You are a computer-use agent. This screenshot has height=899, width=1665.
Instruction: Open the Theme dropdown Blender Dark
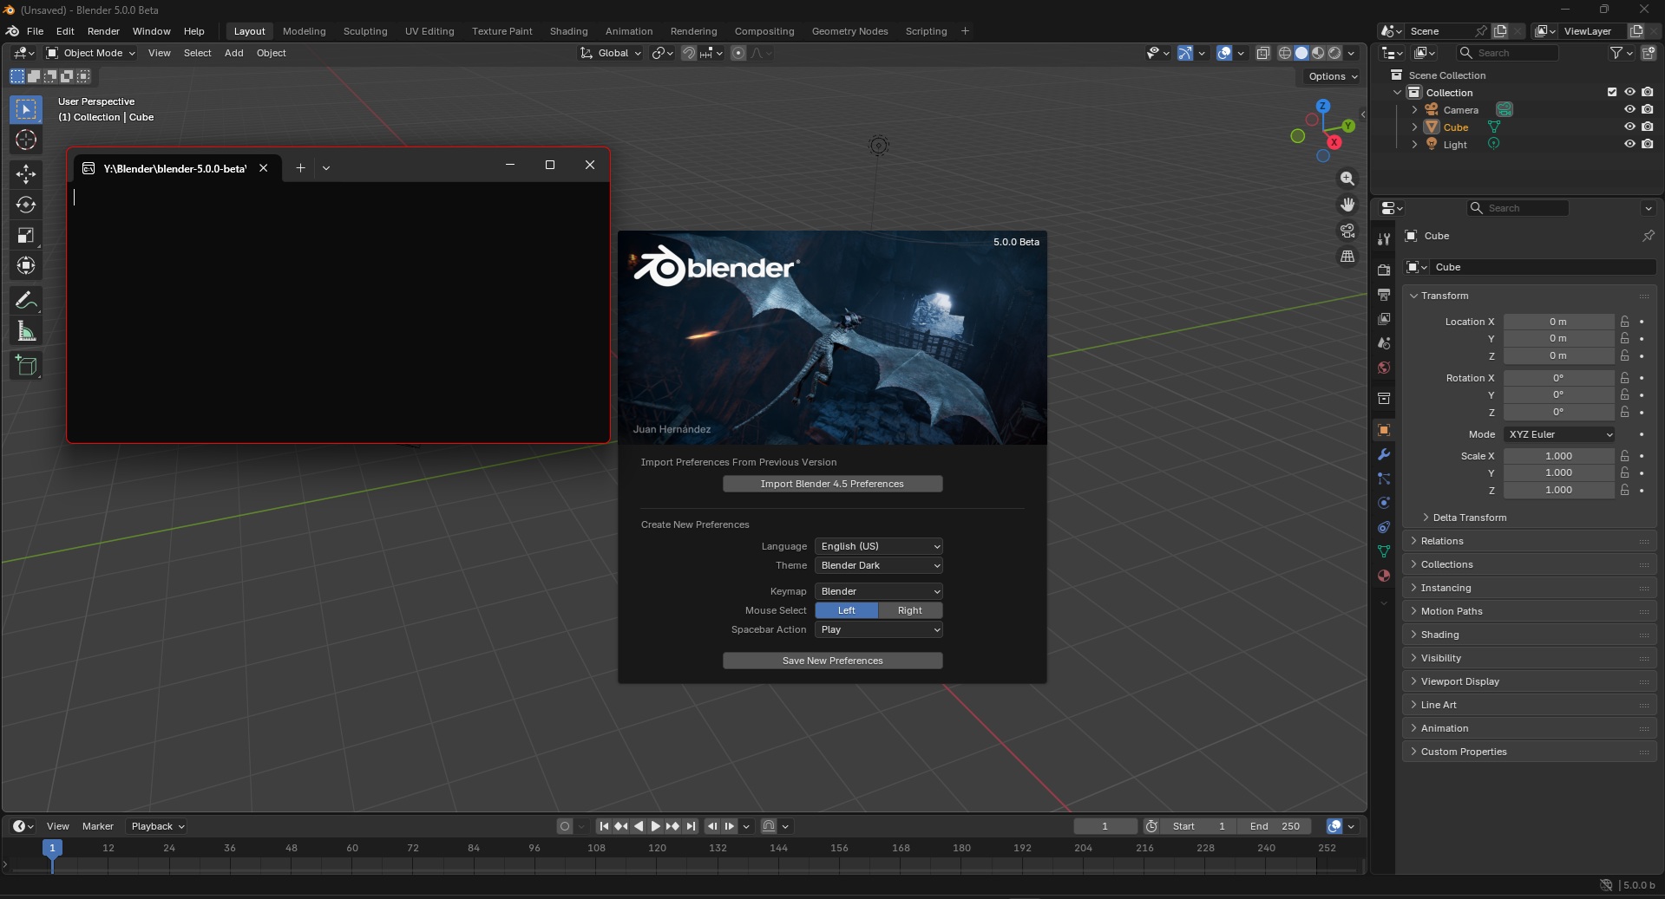point(879,565)
